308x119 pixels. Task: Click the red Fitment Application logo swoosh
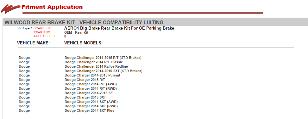[x=11, y=9]
